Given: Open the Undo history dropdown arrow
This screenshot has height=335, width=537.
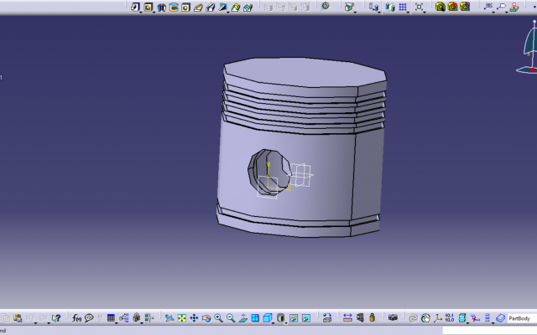Looking at the screenshot, I should point(35,323).
